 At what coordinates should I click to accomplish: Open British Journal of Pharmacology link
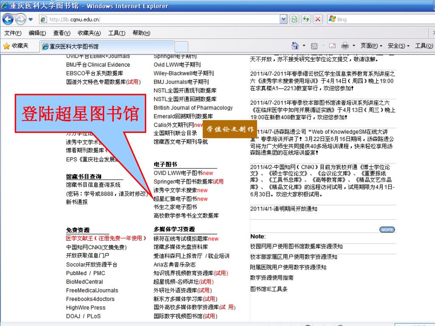pyautogui.click(x=193, y=107)
